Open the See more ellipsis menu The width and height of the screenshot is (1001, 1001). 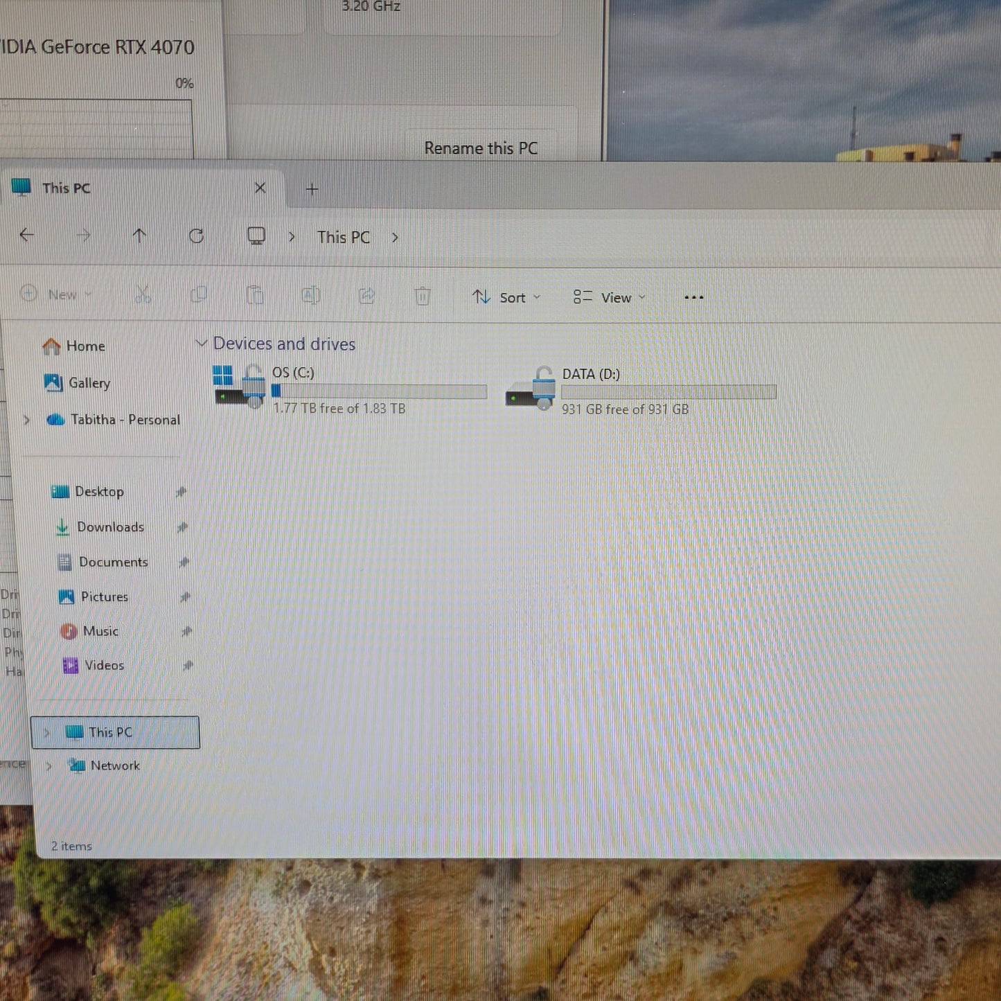pyautogui.click(x=693, y=298)
